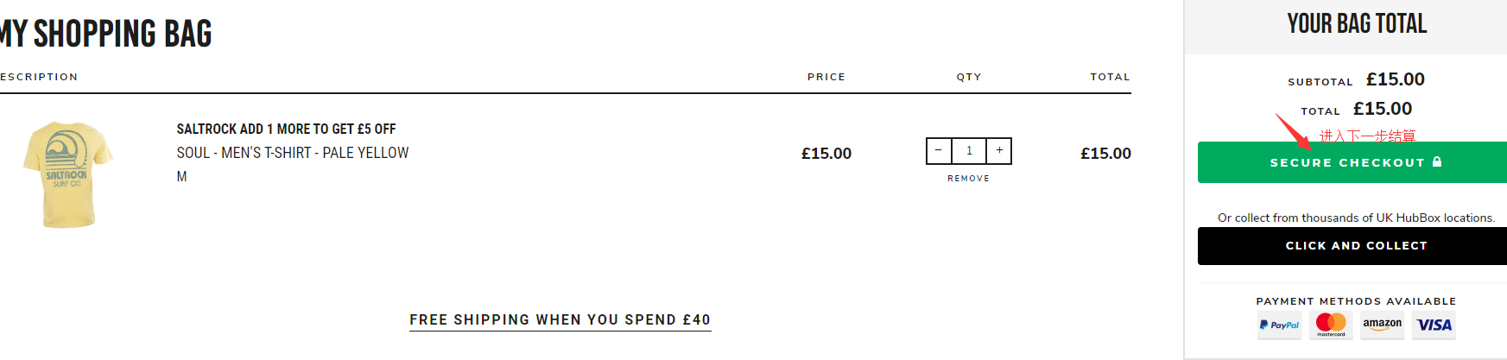Image resolution: width=1507 pixels, height=360 pixels.
Task: Choose the Click and Collect button
Action: [x=1356, y=246]
